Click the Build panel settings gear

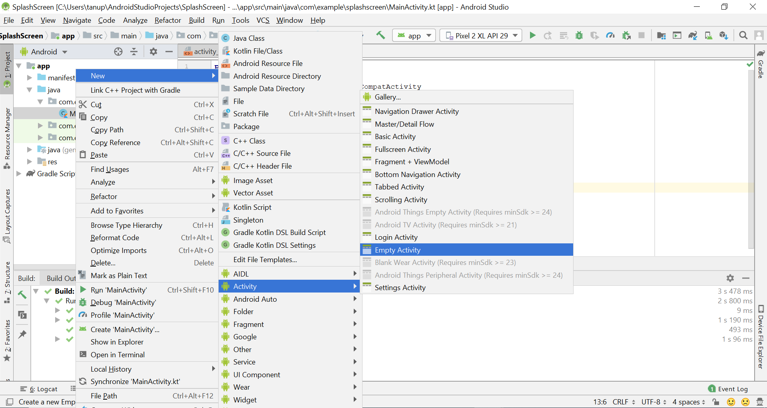click(x=730, y=278)
